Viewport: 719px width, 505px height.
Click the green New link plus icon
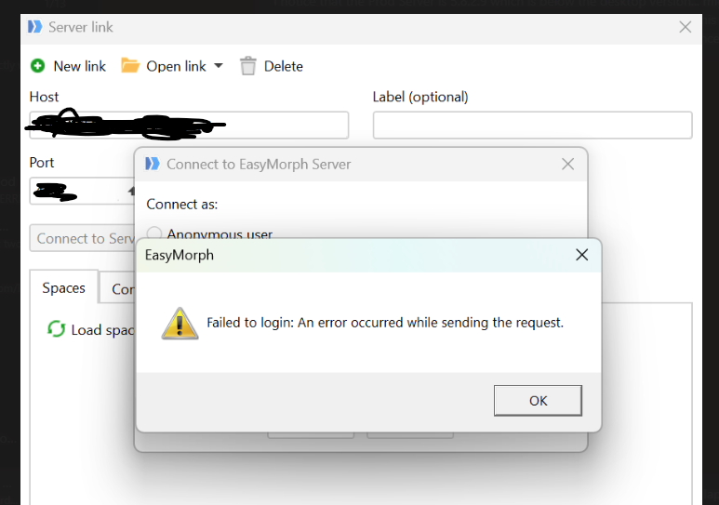(37, 66)
